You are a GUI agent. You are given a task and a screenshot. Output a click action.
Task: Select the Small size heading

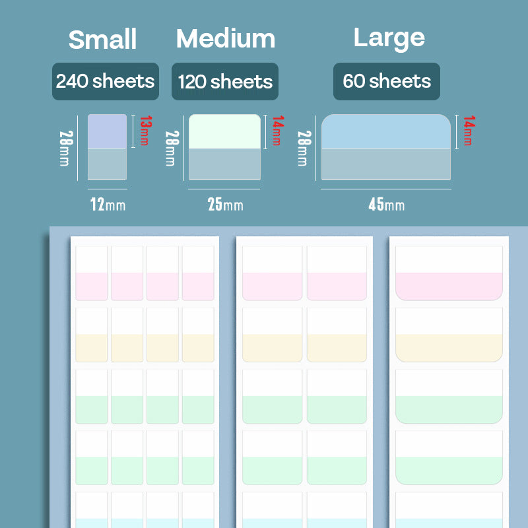coord(103,40)
